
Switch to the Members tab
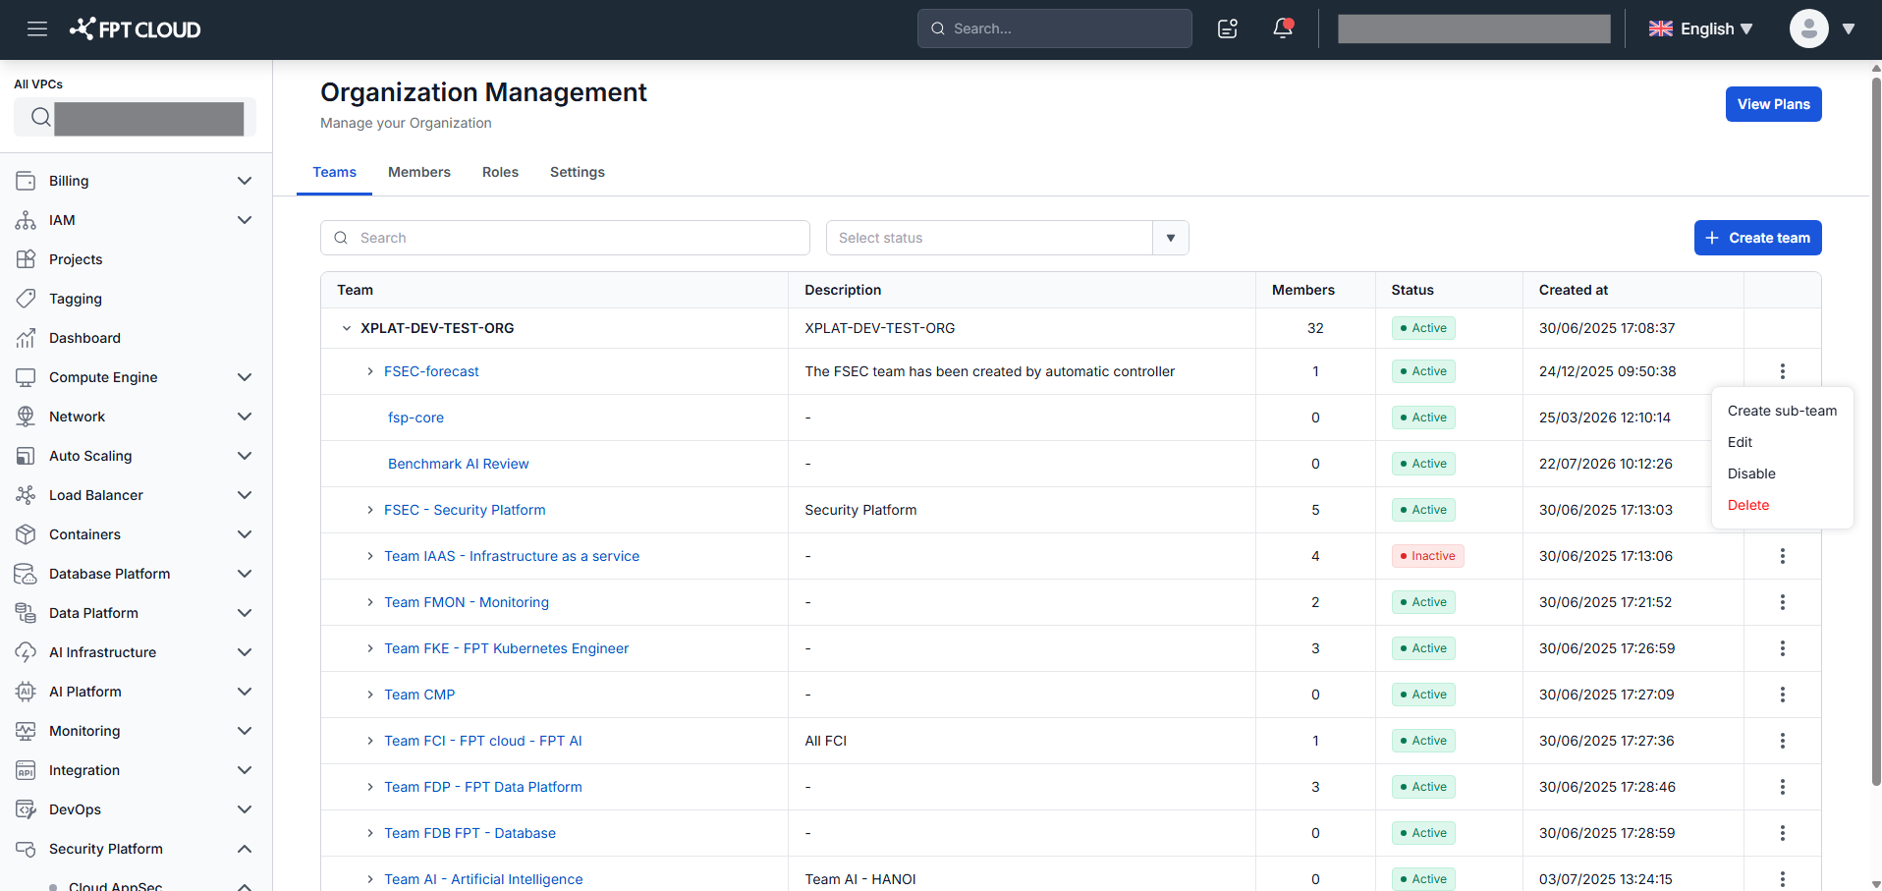tap(419, 172)
